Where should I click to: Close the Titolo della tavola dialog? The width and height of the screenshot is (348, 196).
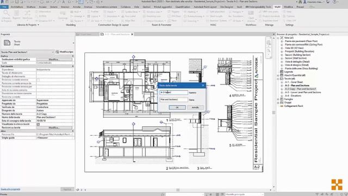[203, 85]
